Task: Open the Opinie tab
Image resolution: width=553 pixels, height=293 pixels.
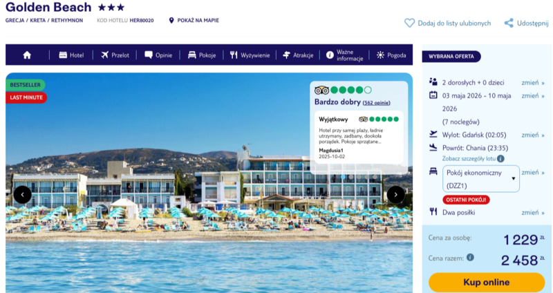Action: click(x=158, y=55)
